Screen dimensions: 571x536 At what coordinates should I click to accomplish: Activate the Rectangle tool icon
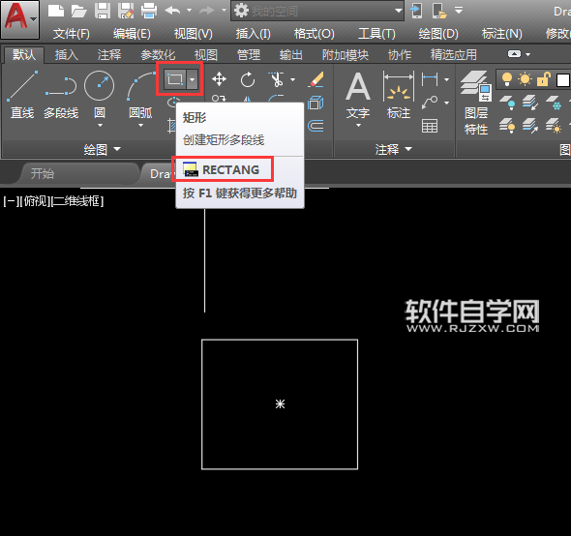point(175,79)
